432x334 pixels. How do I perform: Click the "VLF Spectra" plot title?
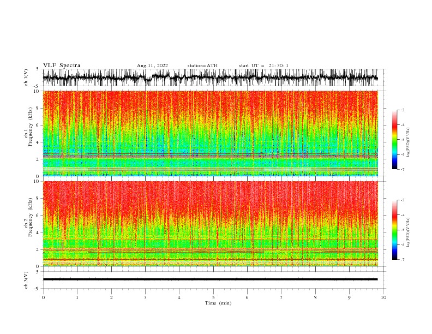pos(62,65)
